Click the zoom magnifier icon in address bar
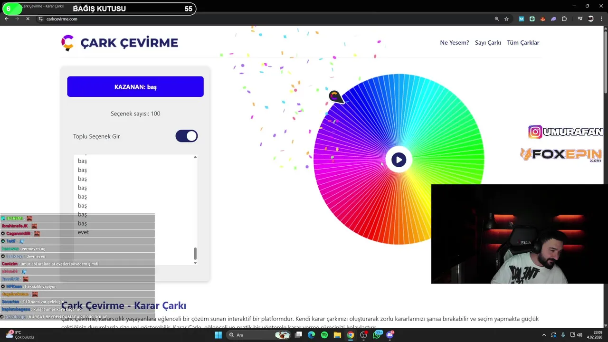Viewport: 608px width, 342px height. click(x=497, y=19)
